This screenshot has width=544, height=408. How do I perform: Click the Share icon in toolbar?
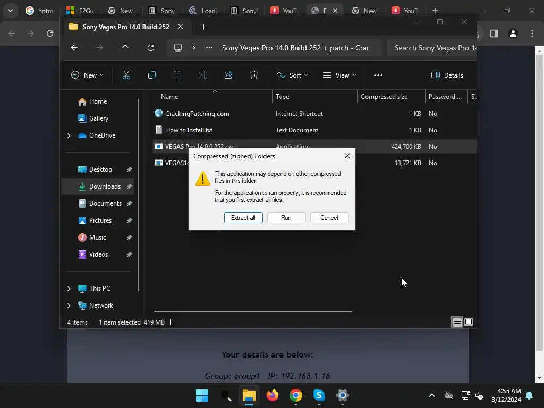click(228, 75)
